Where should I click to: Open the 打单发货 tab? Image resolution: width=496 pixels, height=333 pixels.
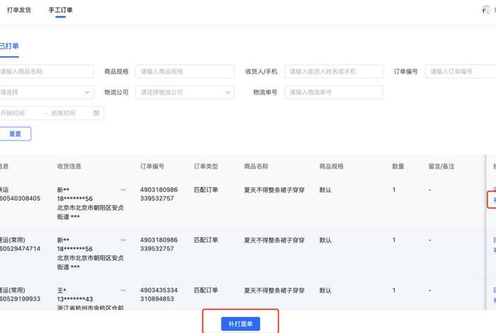19,10
